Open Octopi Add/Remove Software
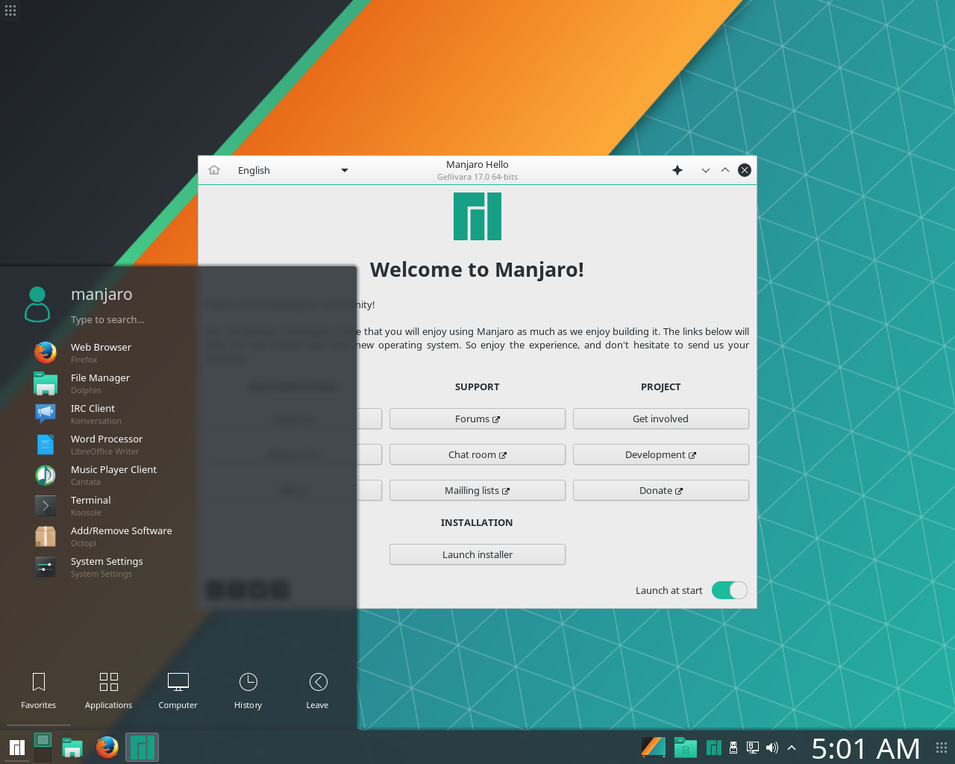 (121, 536)
